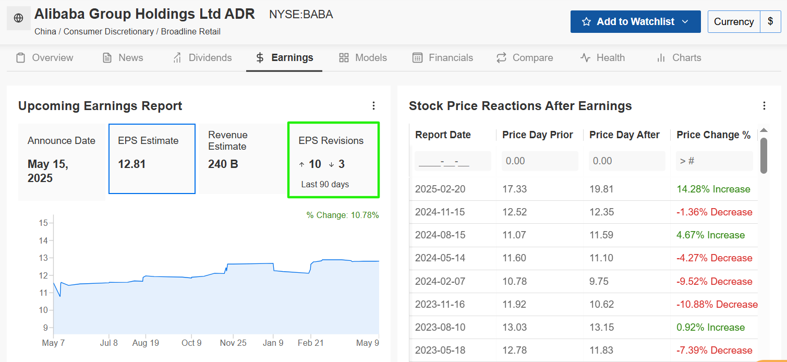Click the Price Change % filter input
The height and width of the screenshot is (362, 787).
(714, 161)
